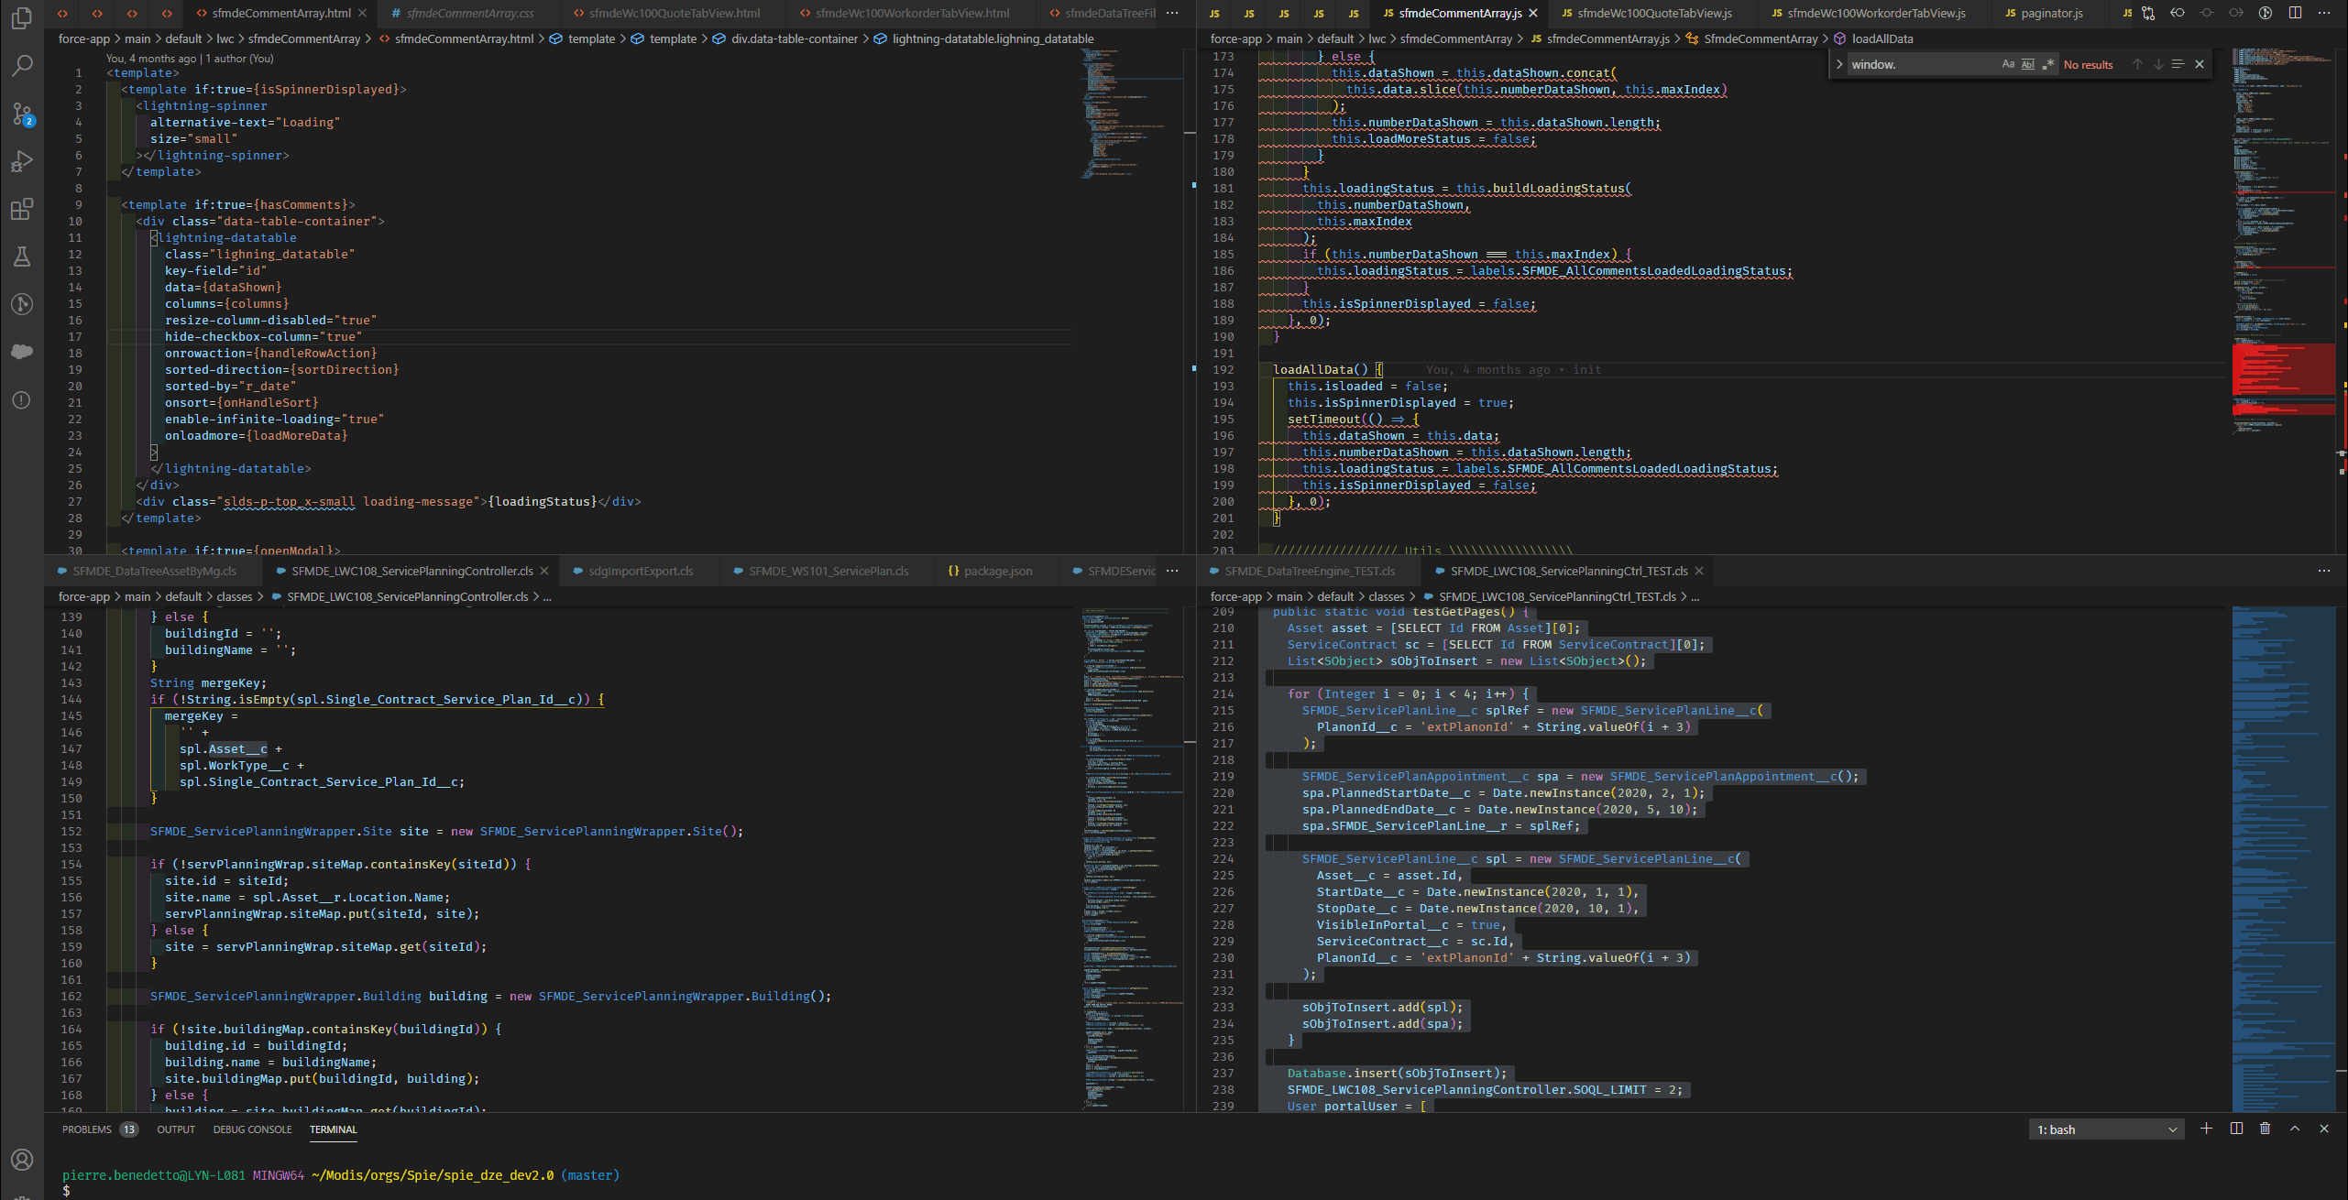The height and width of the screenshot is (1200, 2348).
Task: Toggle Match Case in find widget
Action: (2008, 64)
